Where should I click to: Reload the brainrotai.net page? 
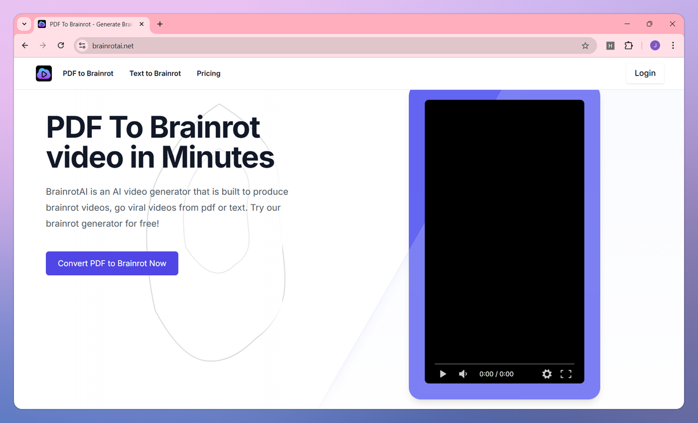(60, 45)
